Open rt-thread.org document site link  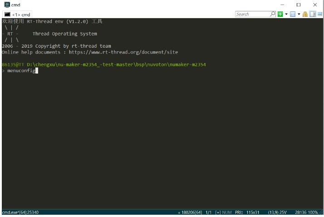[123, 52]
